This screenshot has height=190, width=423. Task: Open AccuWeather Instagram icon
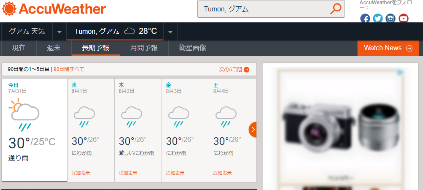click(391, 19)
